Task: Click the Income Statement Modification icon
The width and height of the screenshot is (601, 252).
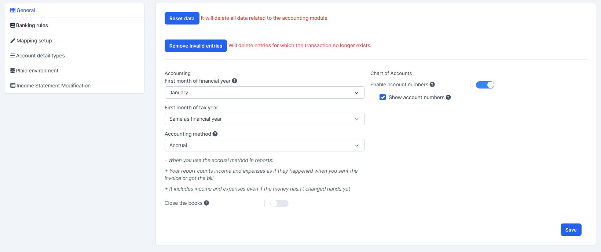Action: tap(13, 86)
